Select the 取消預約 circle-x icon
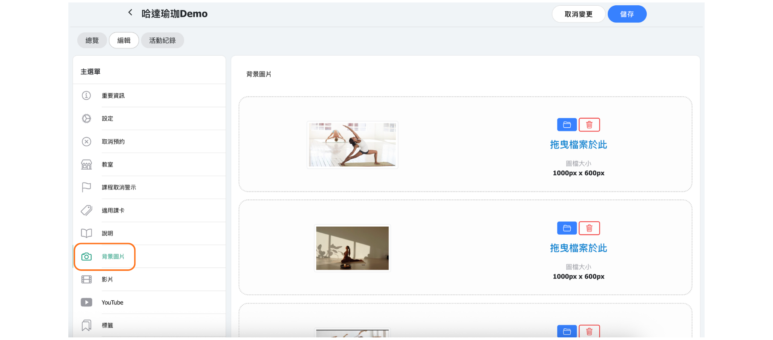 86,142
